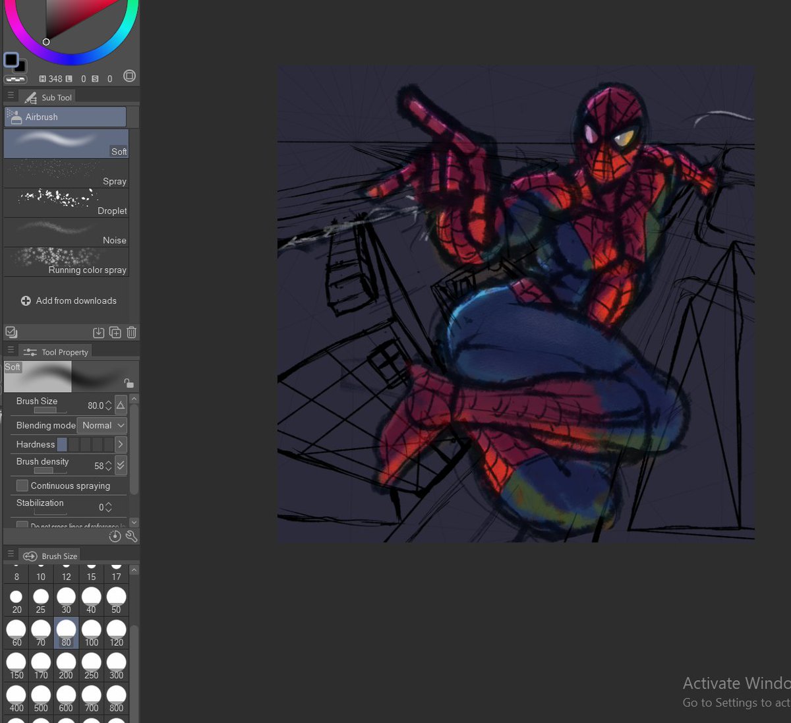The width and height of the screenshot is (791, 723).
Task: Click the Brush Size stepper arrows
Action: (x=109, y=405)
